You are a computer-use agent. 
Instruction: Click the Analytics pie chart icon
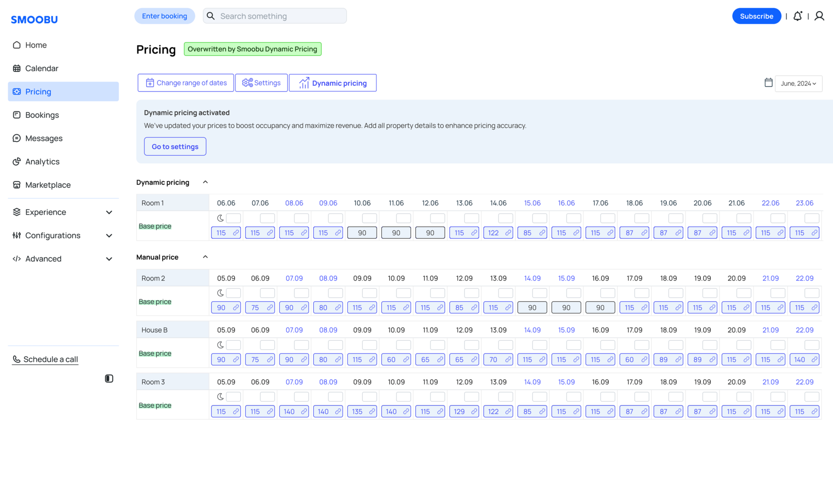tap(16, 162)
